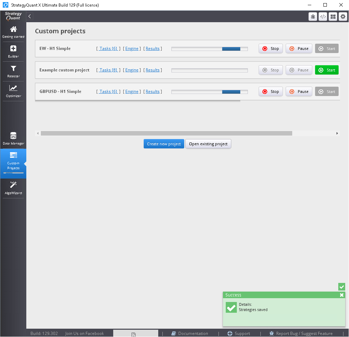Open the Optimizer module

pos(13,91)
